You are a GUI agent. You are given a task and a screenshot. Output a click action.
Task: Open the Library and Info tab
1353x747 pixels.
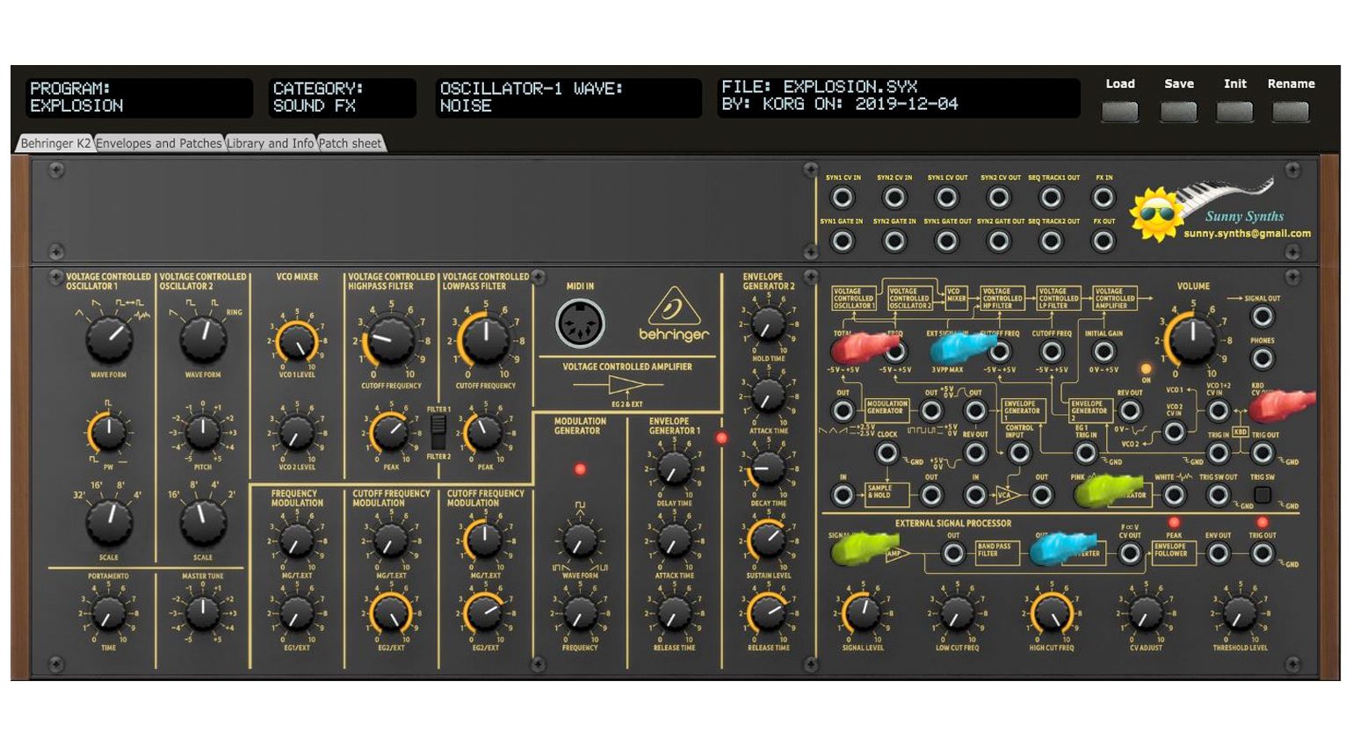(x=271, y=143)
